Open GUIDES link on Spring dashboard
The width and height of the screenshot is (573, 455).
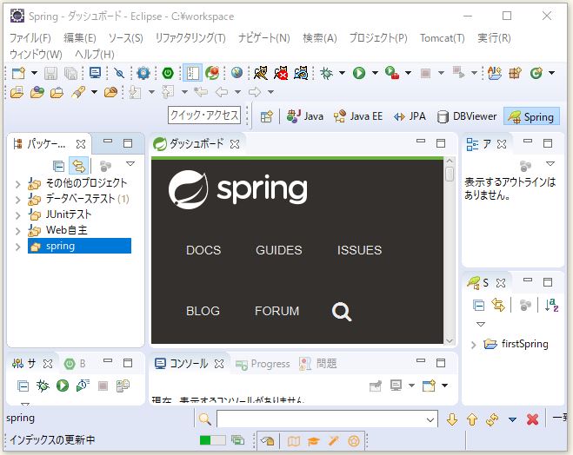tap(279, 250)
